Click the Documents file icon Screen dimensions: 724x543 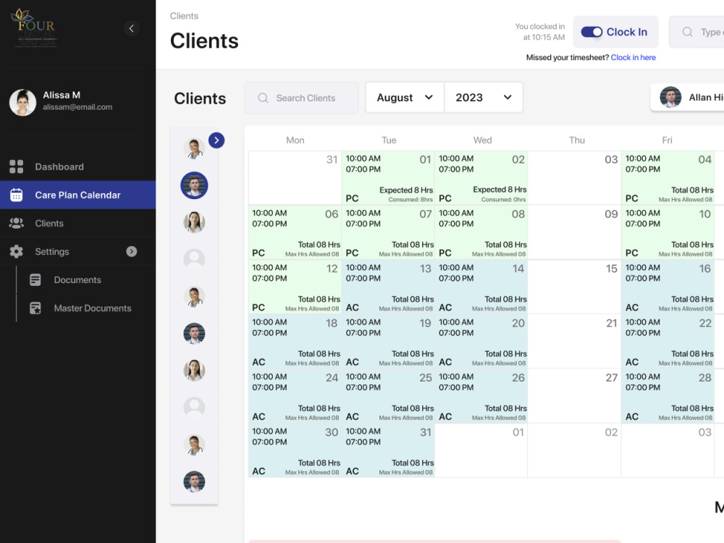(35, 279)
